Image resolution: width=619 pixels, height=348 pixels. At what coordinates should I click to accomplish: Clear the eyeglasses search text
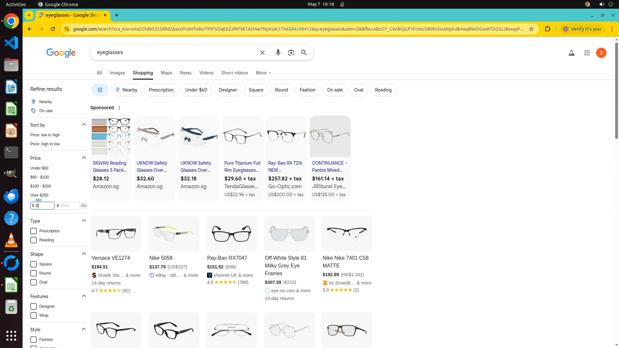click(x=262, y=53)
